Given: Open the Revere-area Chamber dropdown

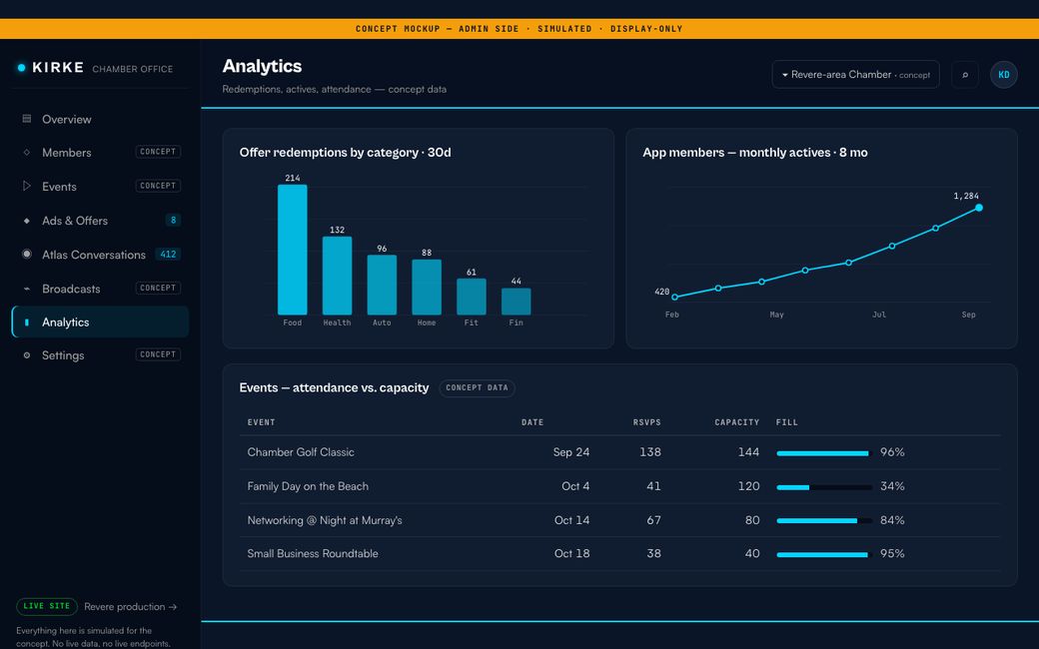Looking at the screenshot, I should click(855, 75).
